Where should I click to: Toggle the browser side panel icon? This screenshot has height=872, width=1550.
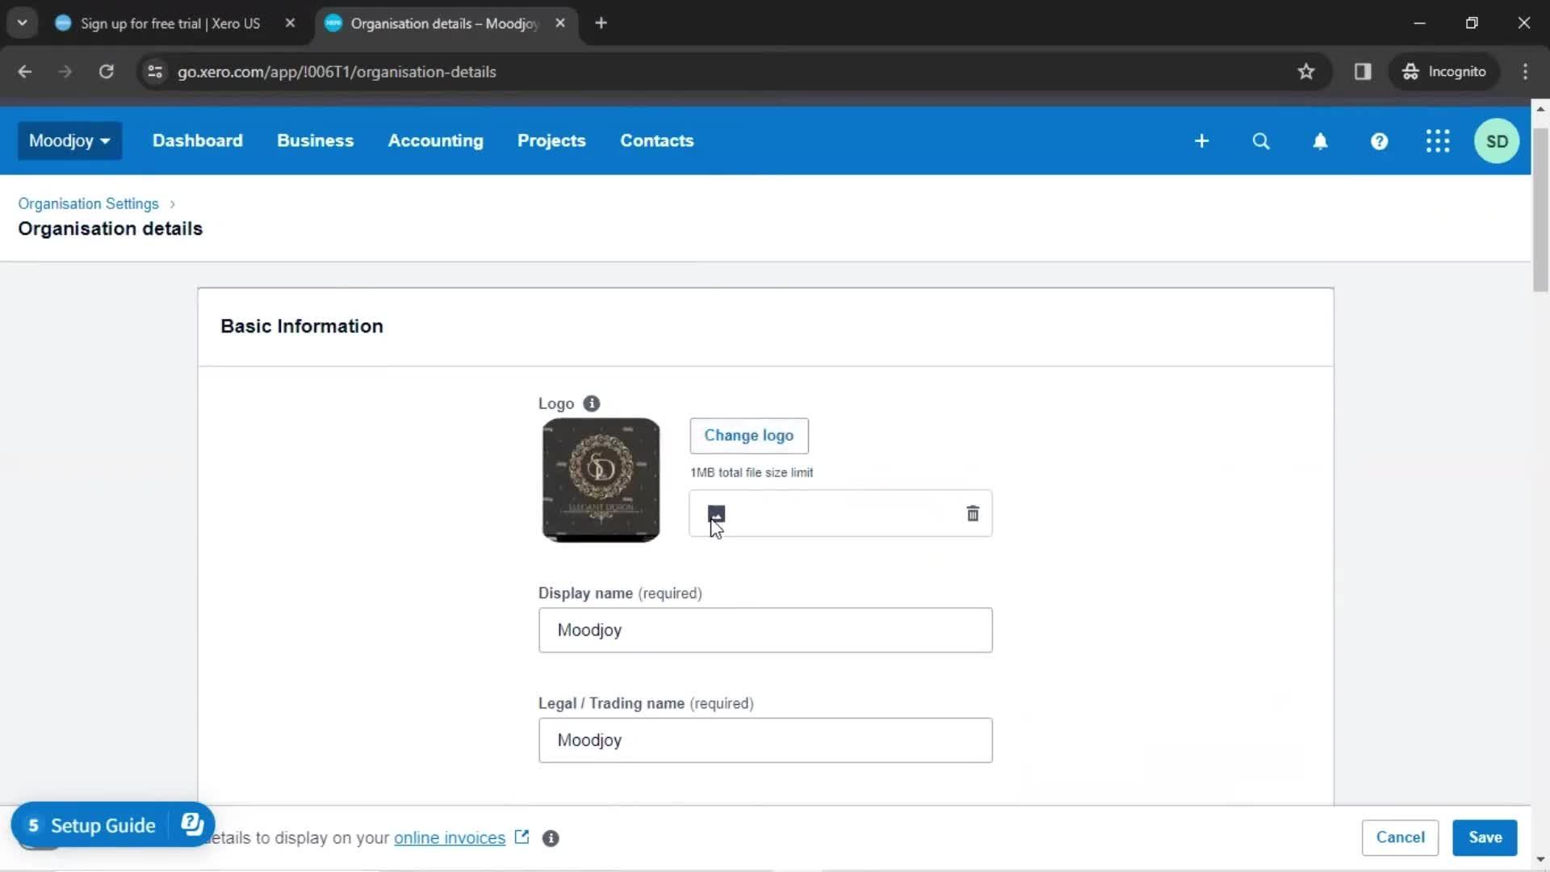pyautogui.click(x=1363, y=72)
